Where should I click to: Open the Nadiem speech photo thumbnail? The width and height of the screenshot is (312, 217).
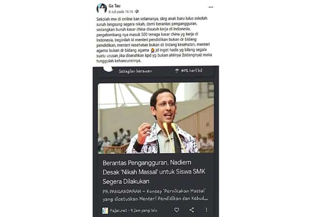(156, 118)
